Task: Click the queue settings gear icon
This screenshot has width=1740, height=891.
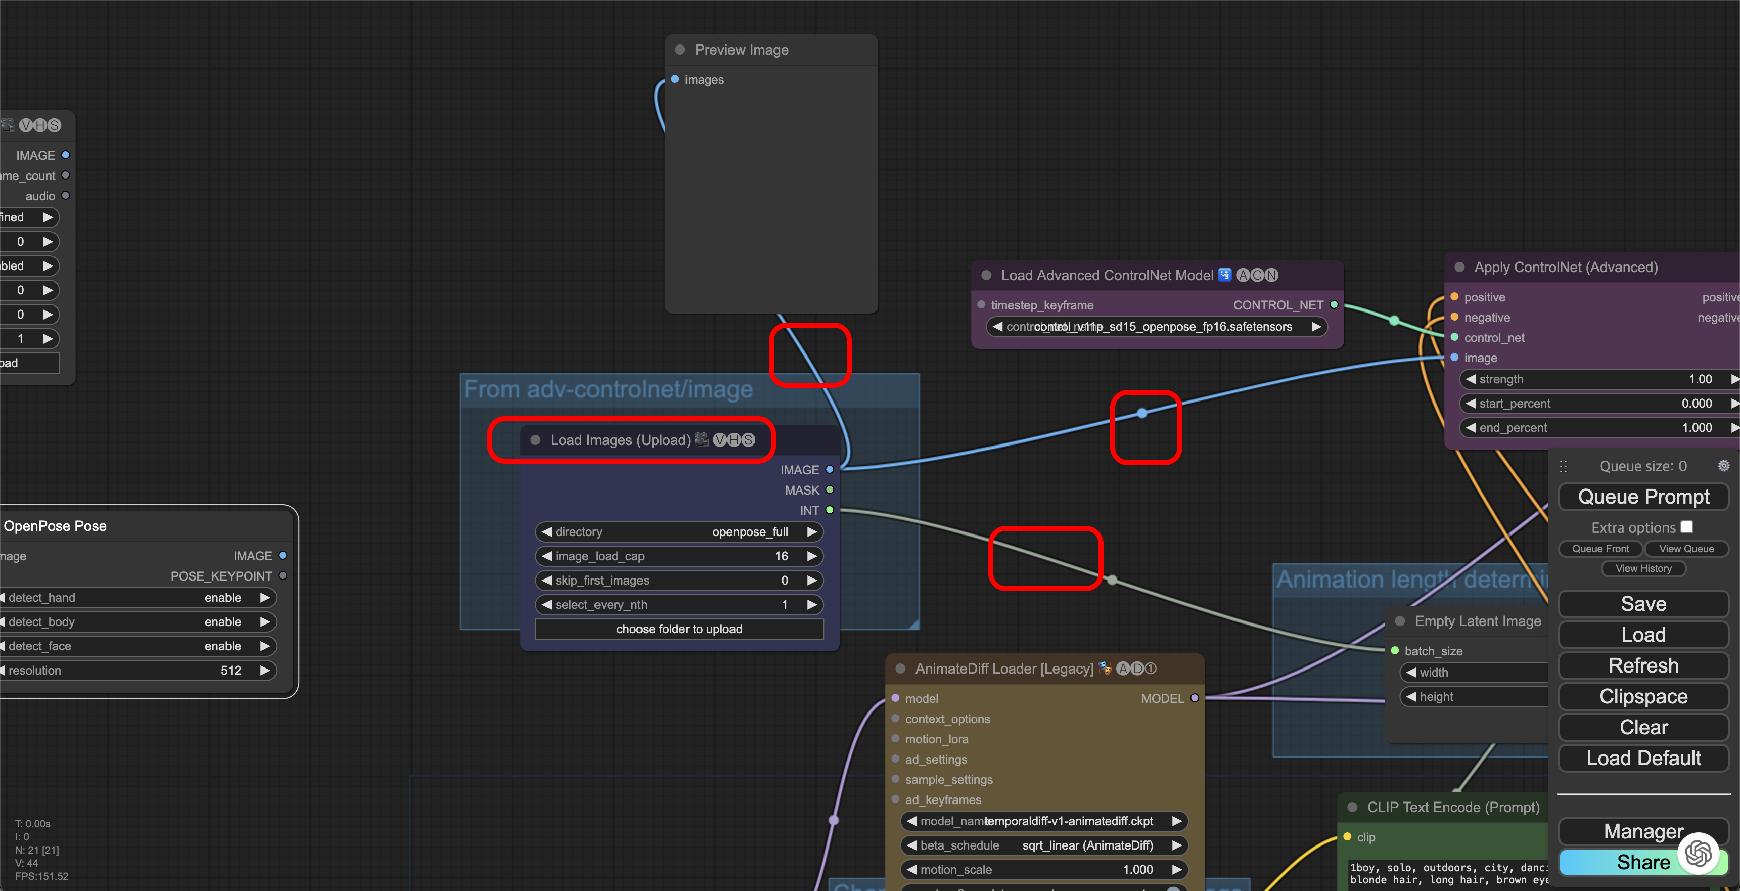Action: tap(1723, 466)
